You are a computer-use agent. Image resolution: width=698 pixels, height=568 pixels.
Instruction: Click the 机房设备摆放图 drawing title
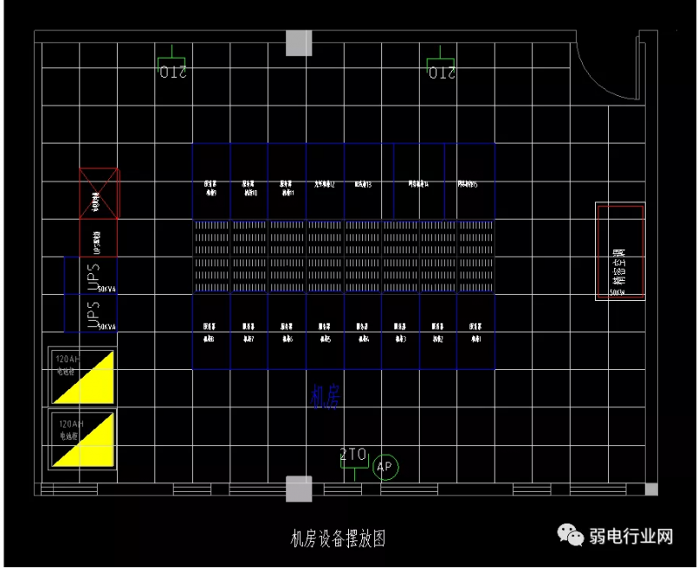[338, 538]
